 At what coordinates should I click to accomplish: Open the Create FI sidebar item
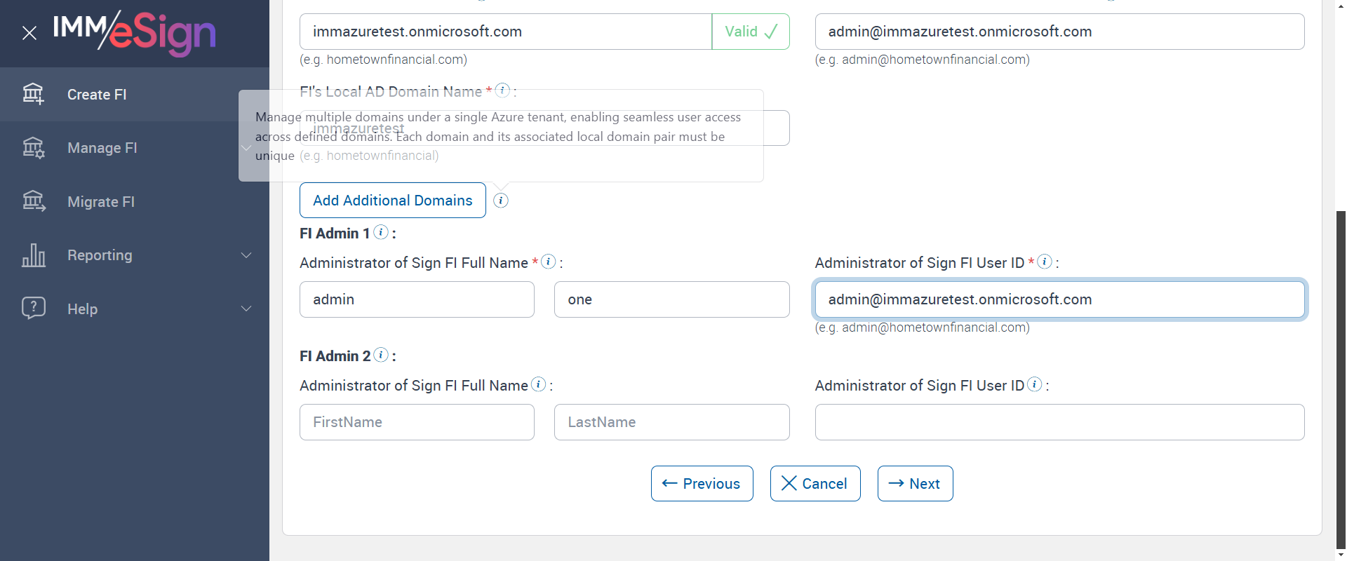(x=97, y=95)
